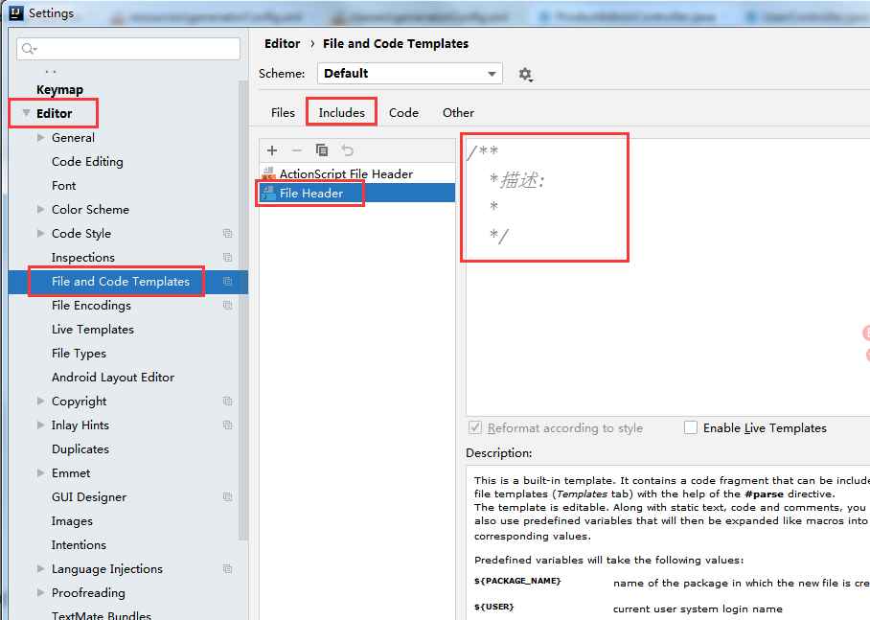Revert template to original with undo icon
The width and height of the screenshot is (870, 620).
click(348, 150)
